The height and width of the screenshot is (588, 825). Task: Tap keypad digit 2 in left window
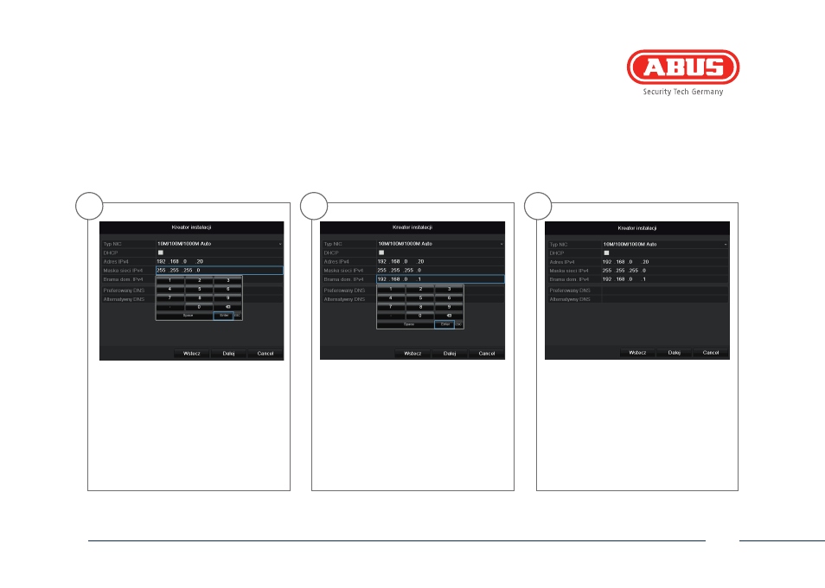tap(200, 280)
